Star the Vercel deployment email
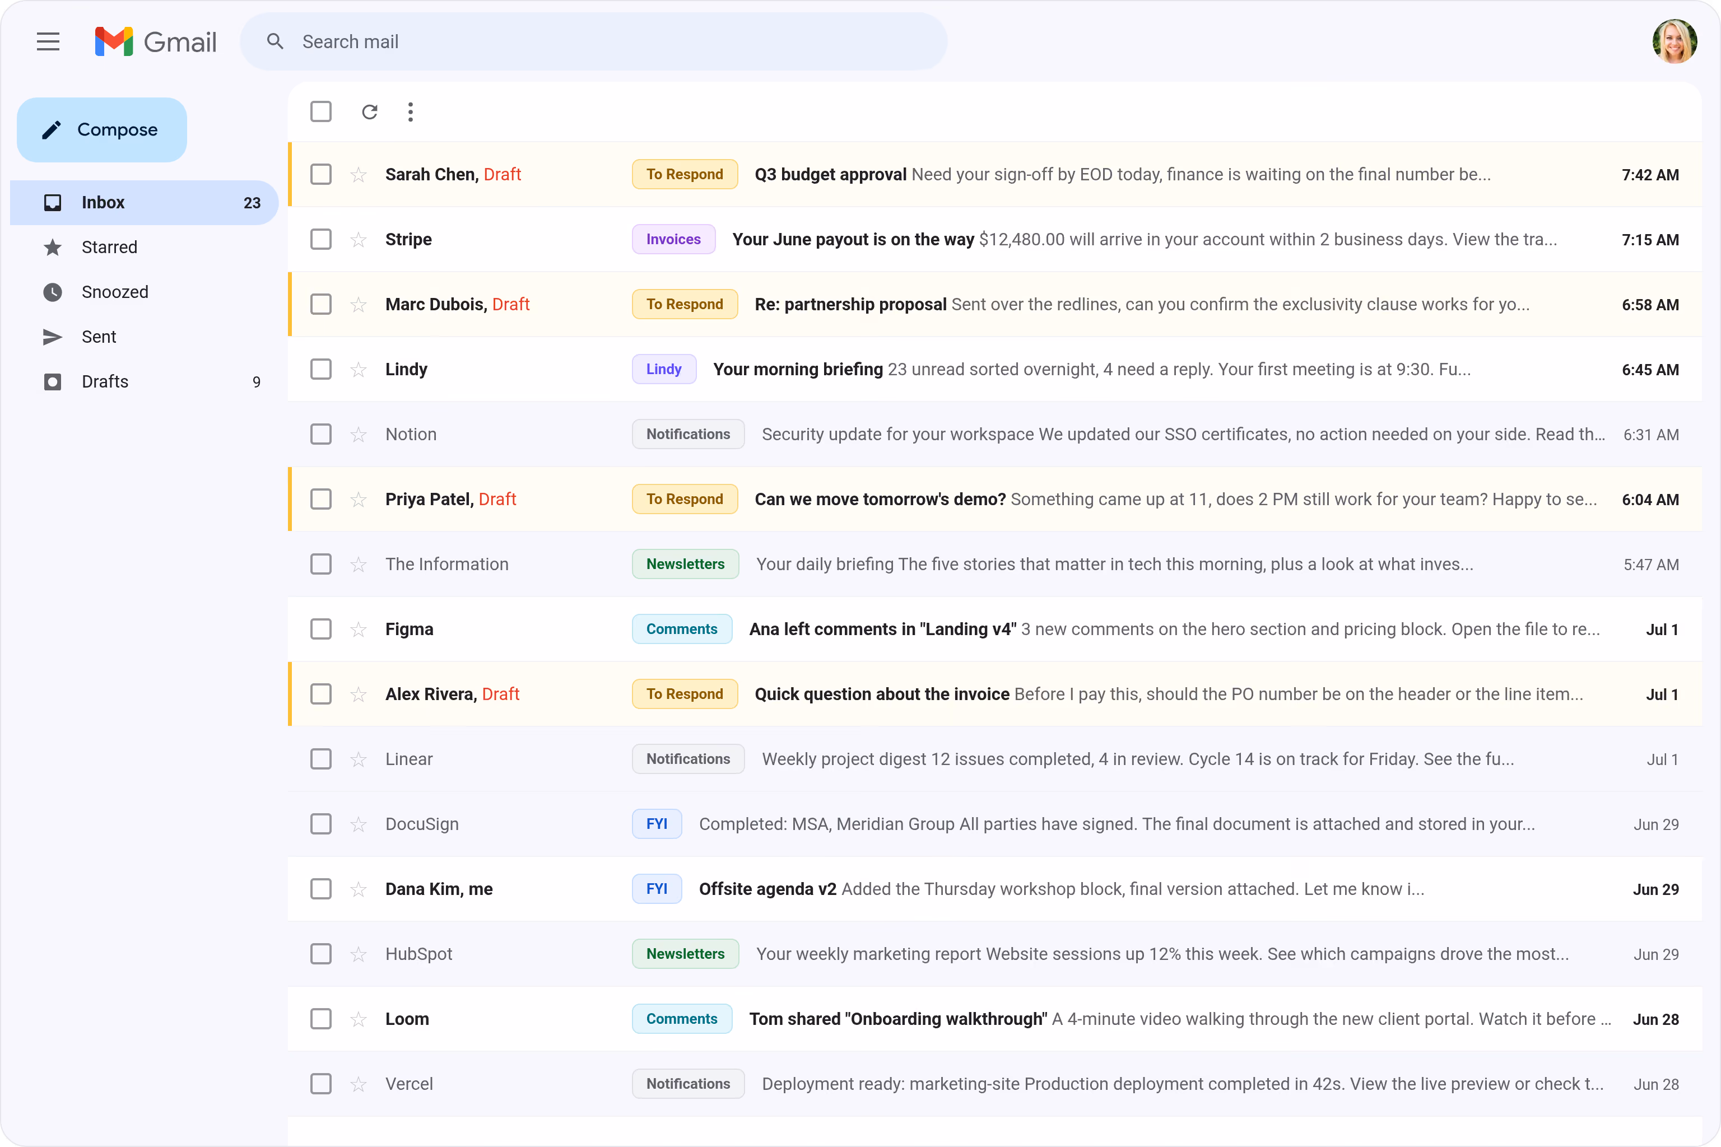The height and width of the screenshot is (1147, 1721). point(358,1085)
